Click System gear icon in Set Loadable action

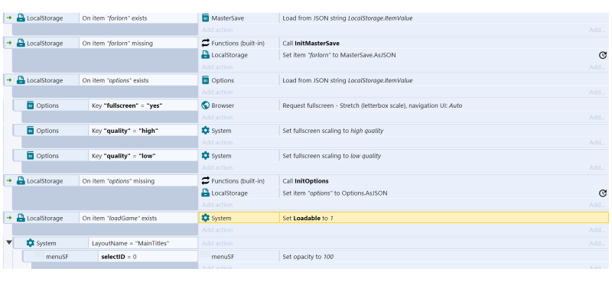point(205,218)
